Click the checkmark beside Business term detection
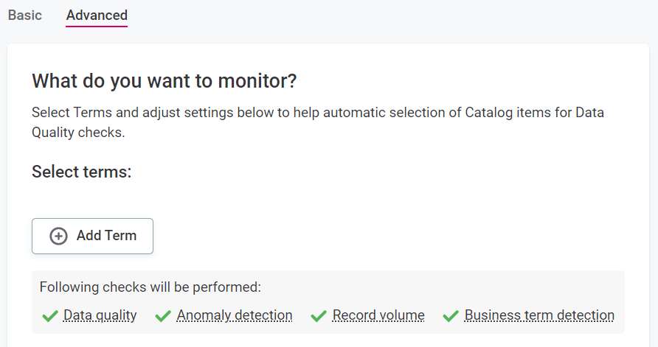This screenshot has width=658, height=347. pos(451,316)
